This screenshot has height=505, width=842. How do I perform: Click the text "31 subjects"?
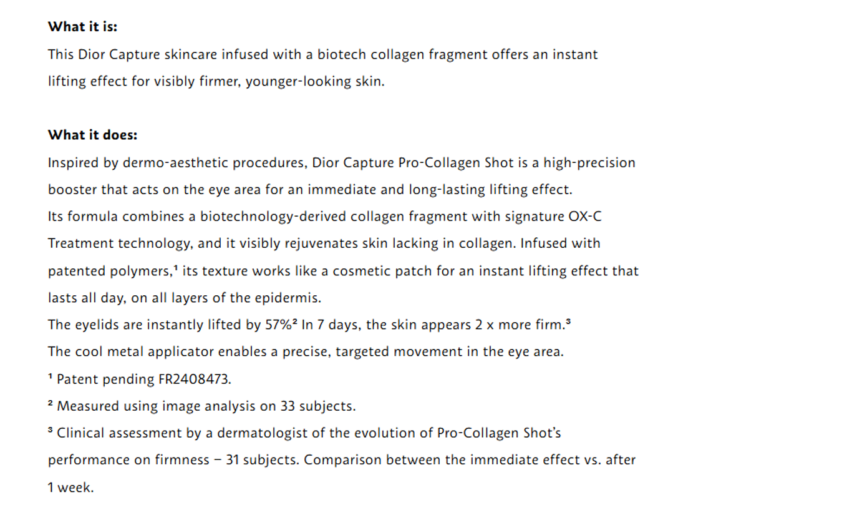tap(261, 460)
